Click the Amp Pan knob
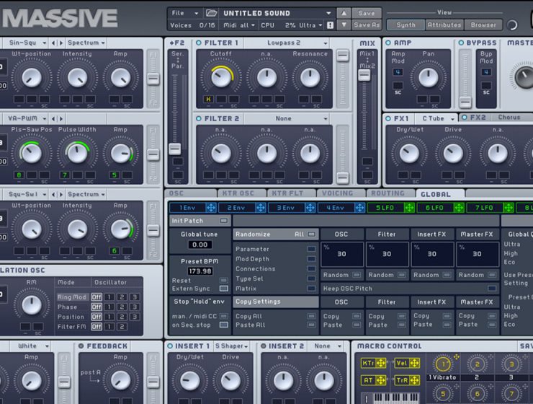533x404 pixels. tap(429, 77)
